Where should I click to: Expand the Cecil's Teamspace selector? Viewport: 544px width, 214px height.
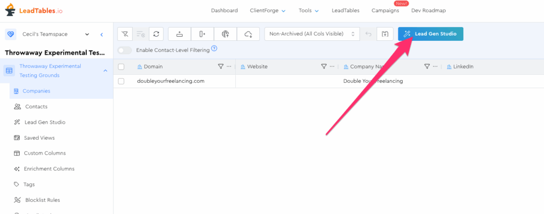point(87,34)
